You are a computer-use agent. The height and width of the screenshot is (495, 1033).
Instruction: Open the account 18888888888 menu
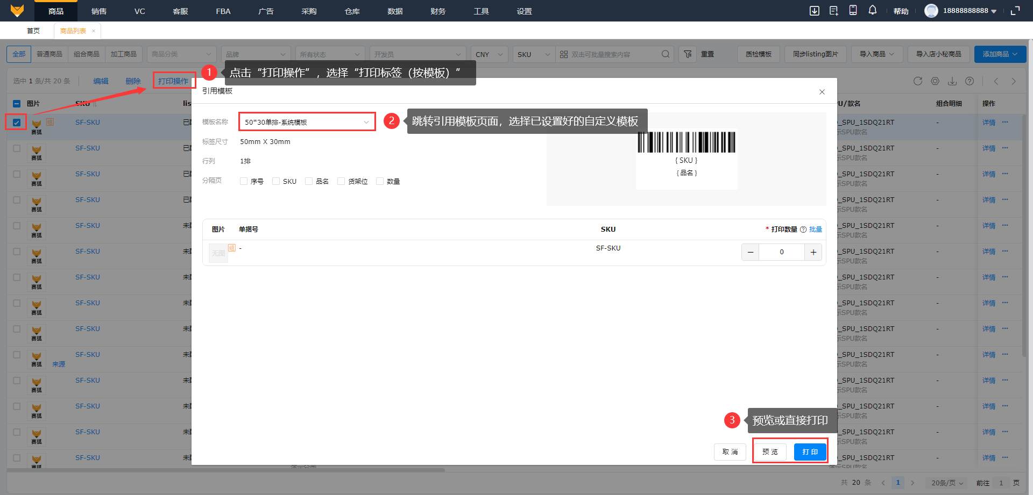(x=970, y=11)
